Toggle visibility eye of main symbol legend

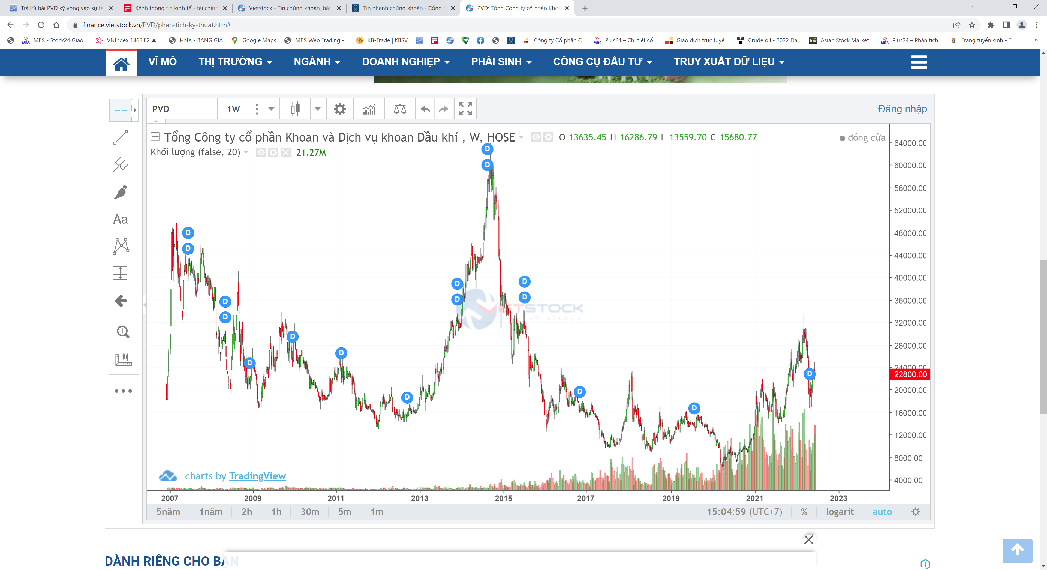(x=536, y=137)
